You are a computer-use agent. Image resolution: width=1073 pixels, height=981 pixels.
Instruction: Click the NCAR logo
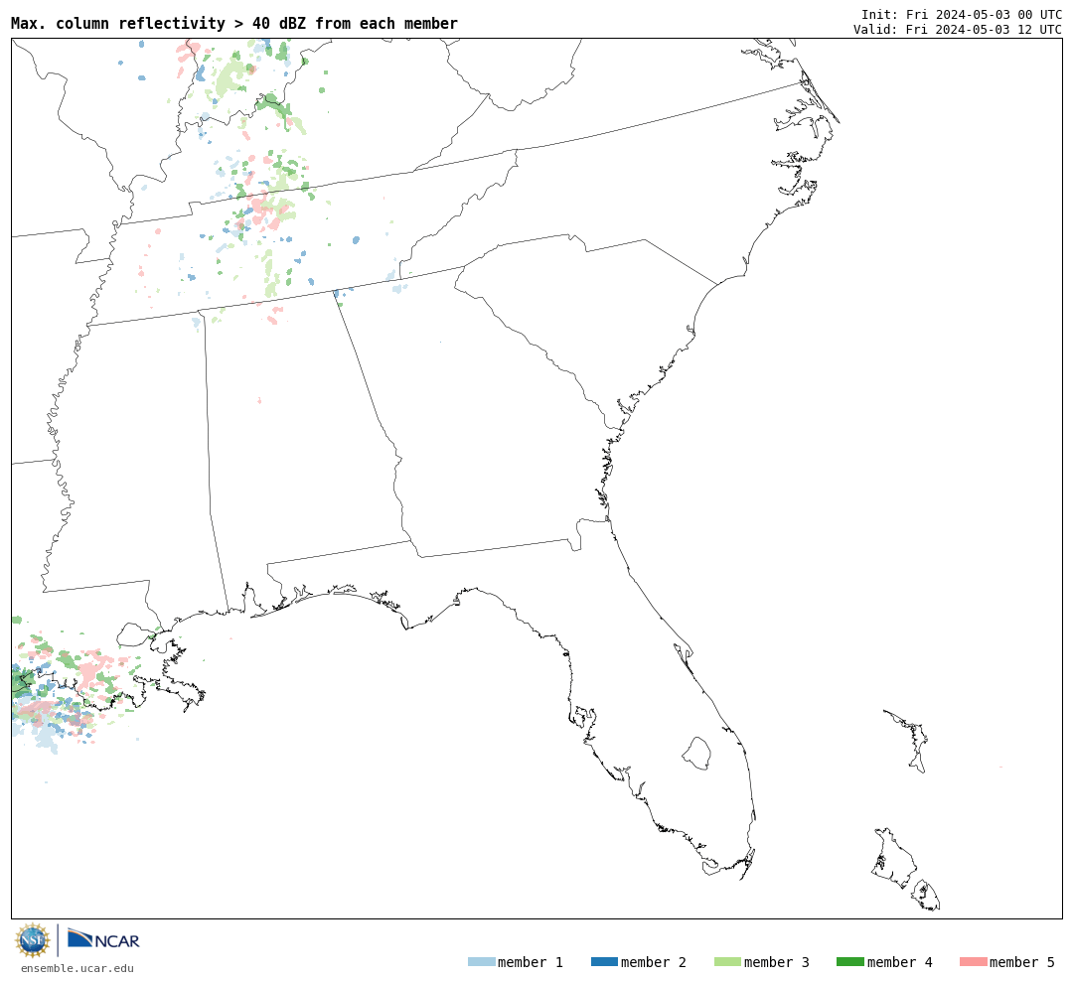point(104,939)
